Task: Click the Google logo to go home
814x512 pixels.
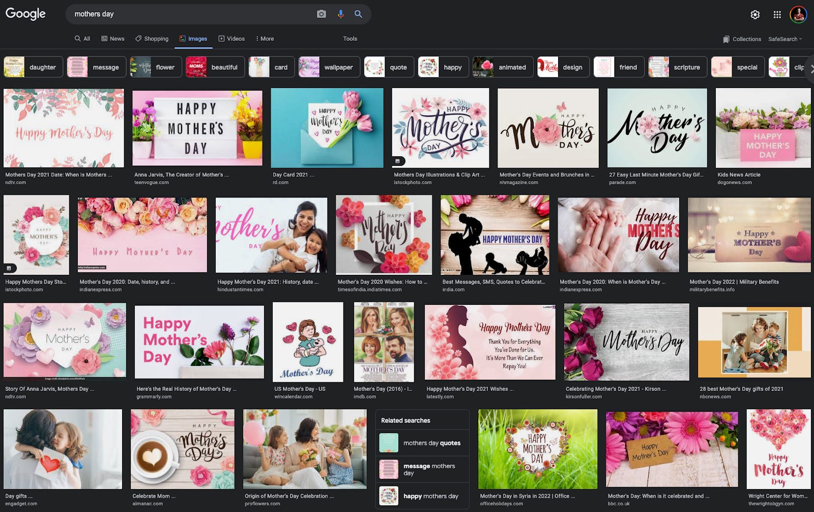Action: coord(24,14)
